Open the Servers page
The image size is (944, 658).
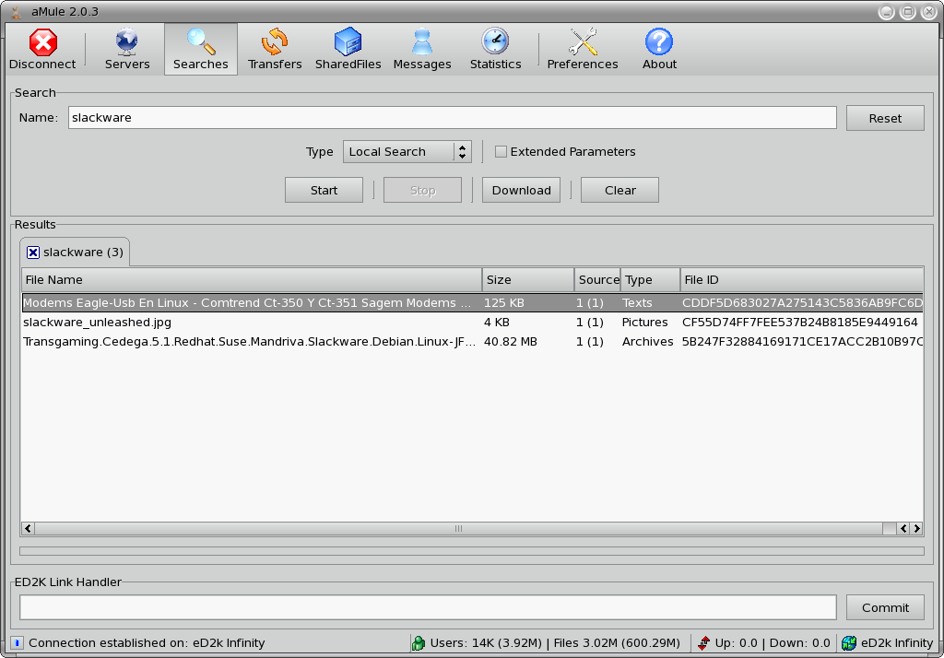click(127, 49)
